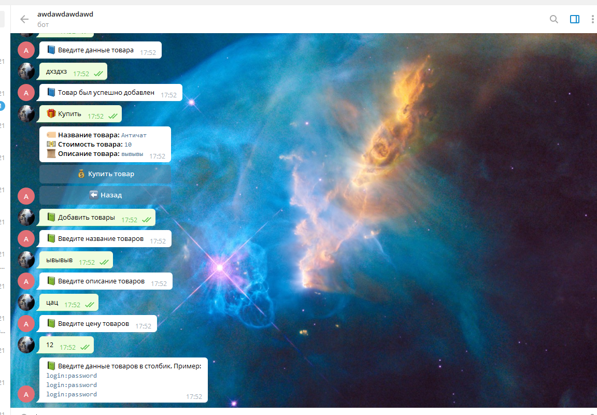Toggle the right sidebar panel icon
The height and width of the screenshot is (415, 597).
click(574, 19)
